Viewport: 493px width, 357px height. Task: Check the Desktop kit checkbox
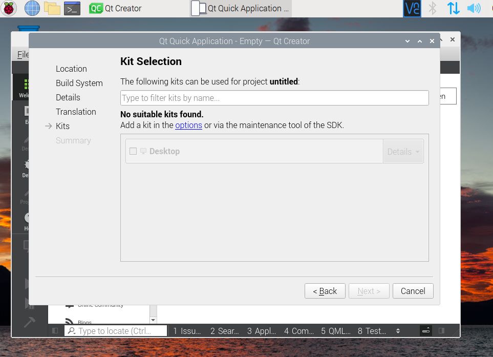tap(133, 151)
